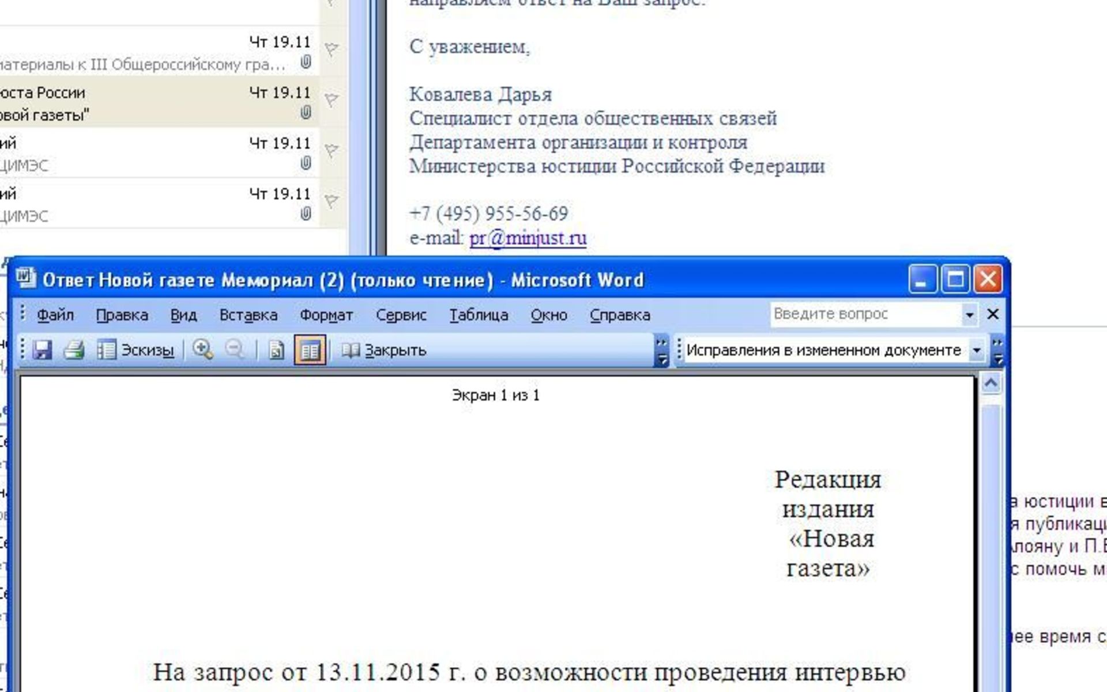Flag the России message in mail list
The height and width of the screenshot is (692, 1107).
coord(331,100)
